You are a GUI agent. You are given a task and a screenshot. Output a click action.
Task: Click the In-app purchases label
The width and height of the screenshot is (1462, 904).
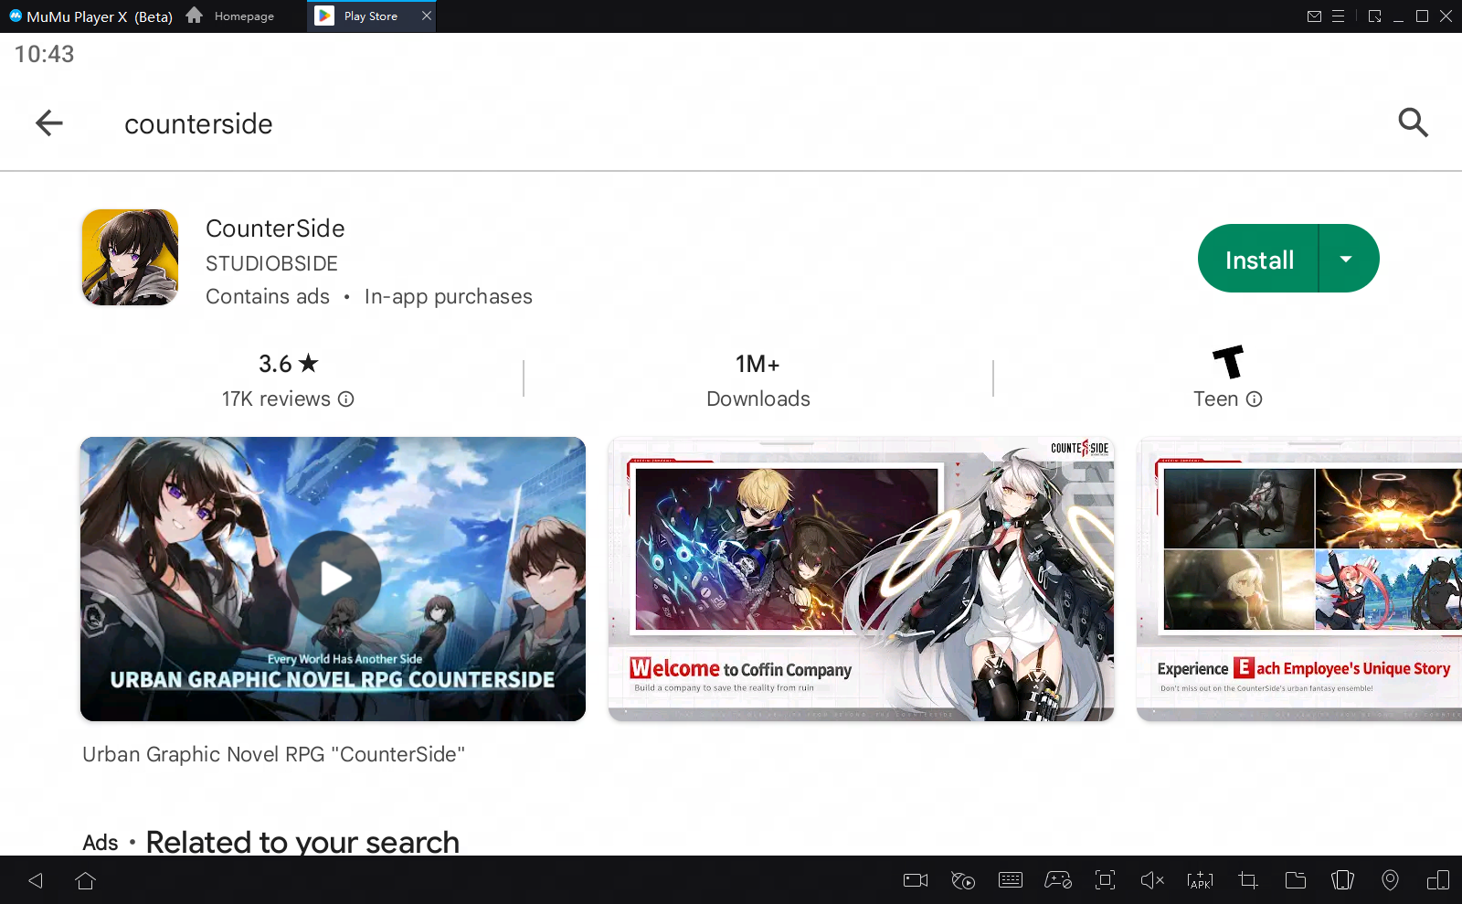click(x=448, y=296)
